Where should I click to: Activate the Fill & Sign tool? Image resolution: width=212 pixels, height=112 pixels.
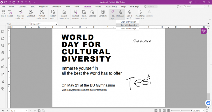tap(112, 15)
